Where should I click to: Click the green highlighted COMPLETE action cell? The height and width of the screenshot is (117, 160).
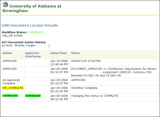tap(10, 96)
